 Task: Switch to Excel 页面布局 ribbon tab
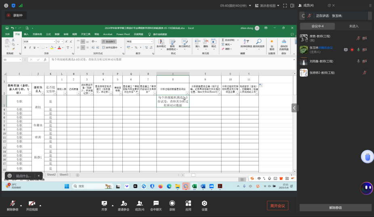click(37, 34)
